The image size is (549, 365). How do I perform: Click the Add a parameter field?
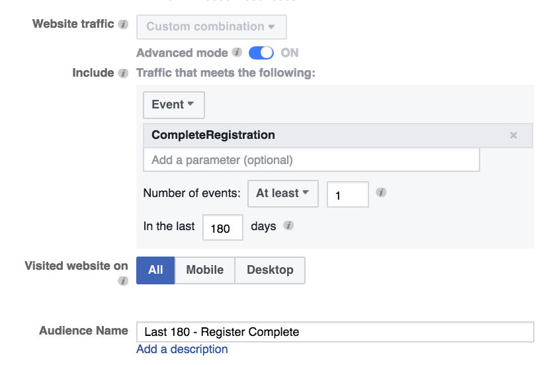click(311, 160)
